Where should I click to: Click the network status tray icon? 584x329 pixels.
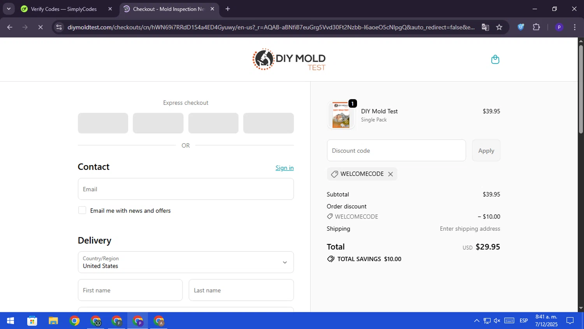487,321
